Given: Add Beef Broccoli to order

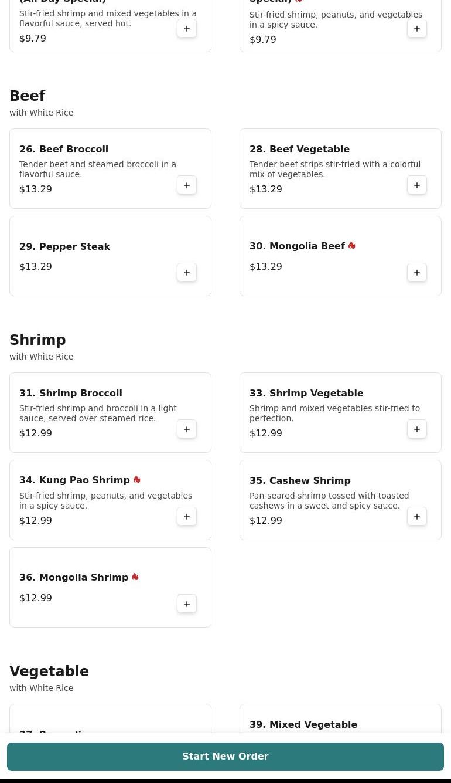Looking at the screenshot, I should pos(187,185).
